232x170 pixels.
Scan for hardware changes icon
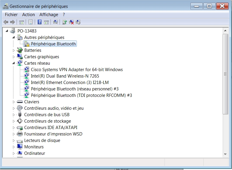click(x=56, y=22)
